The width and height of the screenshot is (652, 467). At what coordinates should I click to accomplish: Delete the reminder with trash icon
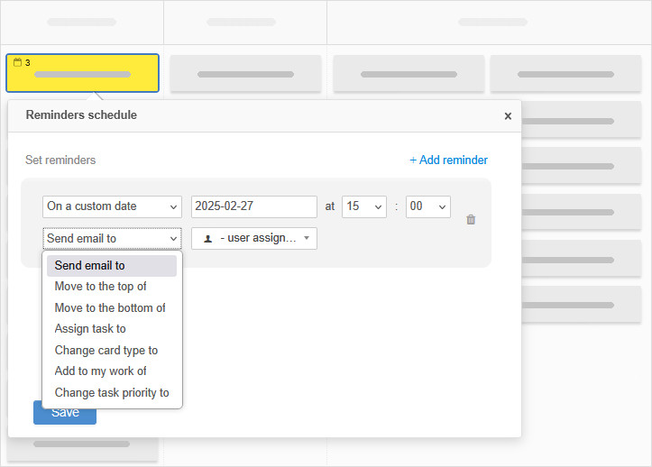(471, 219)
